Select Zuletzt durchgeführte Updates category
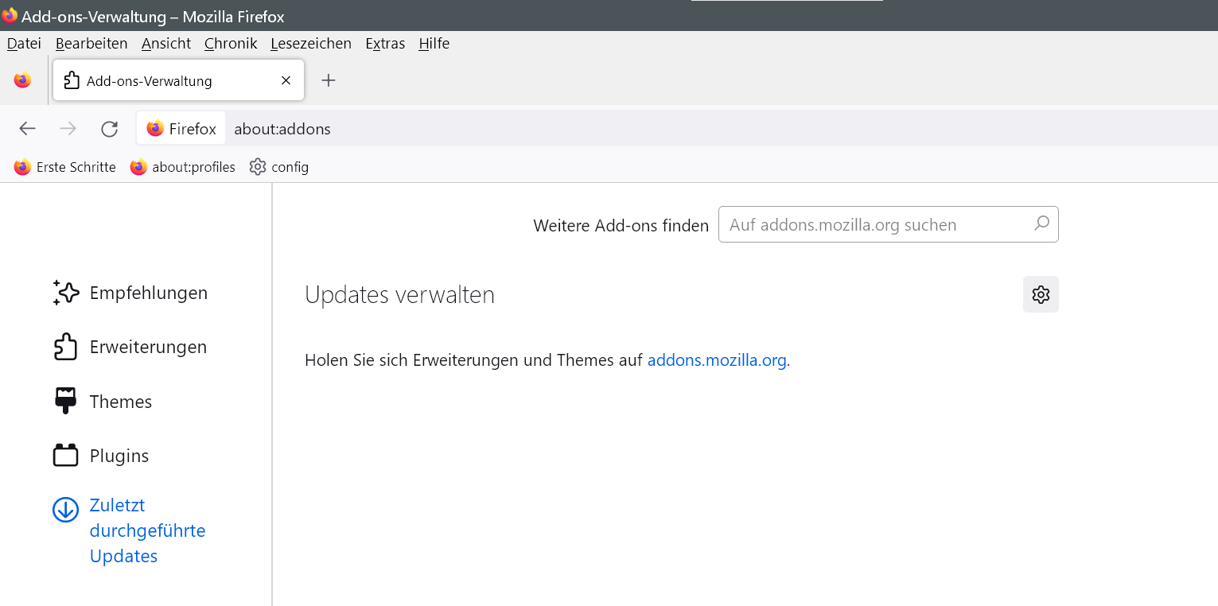This screenshot has height=606, width=1218. point(130,530)
